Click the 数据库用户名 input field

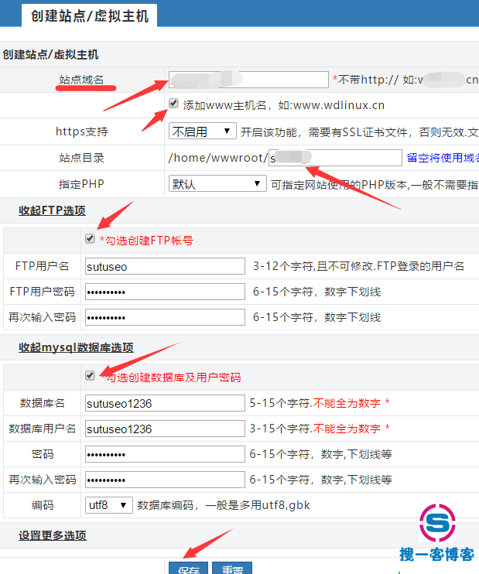pos(165,429)
